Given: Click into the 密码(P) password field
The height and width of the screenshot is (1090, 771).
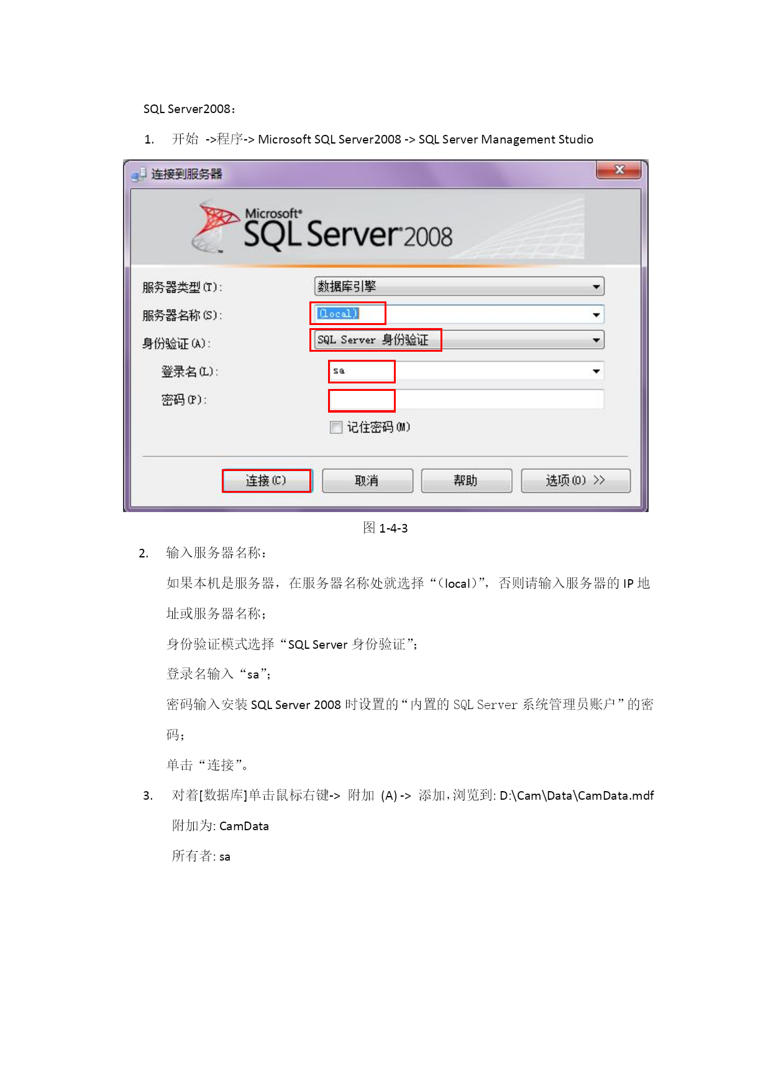Looking at the screenshot, I should click(x=466, y=399).
